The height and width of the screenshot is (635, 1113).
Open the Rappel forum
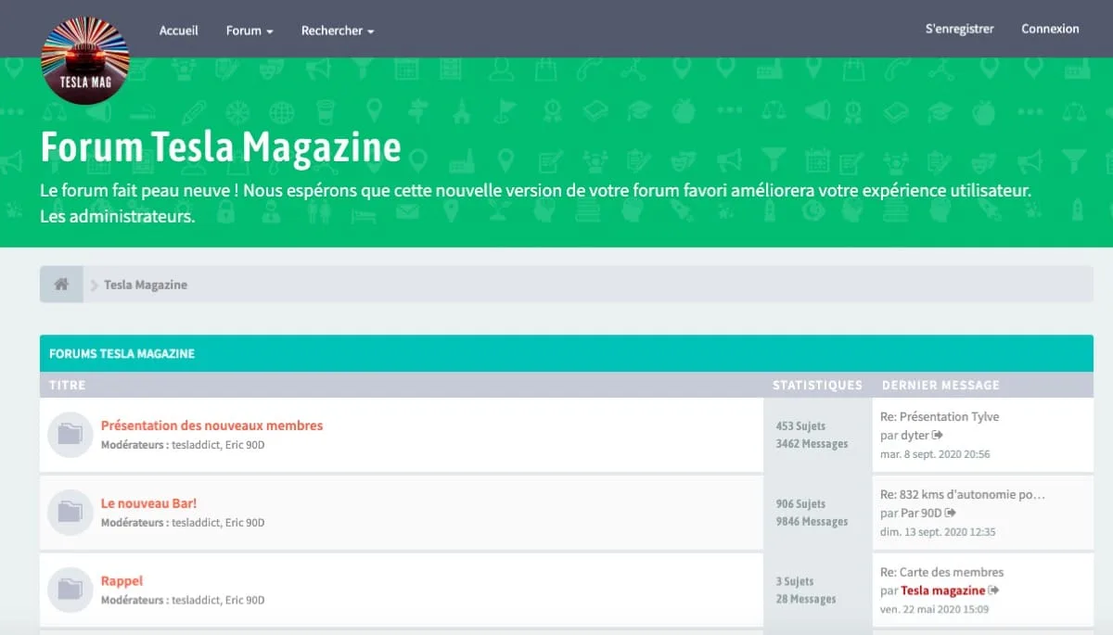122,581
